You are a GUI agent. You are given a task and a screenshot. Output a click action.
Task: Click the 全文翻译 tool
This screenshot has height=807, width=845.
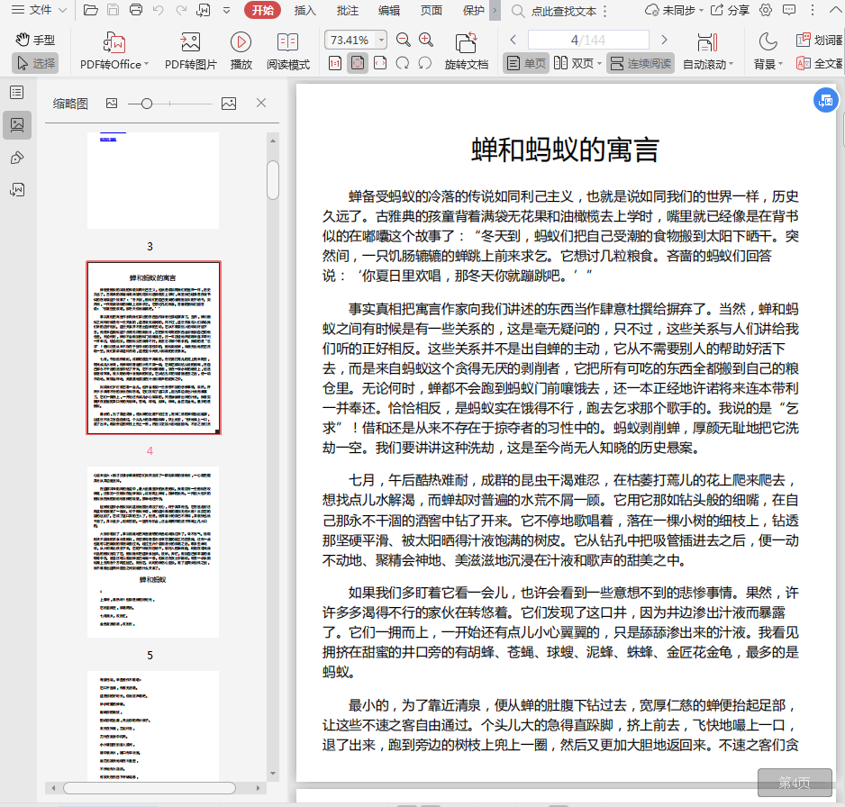819,63
